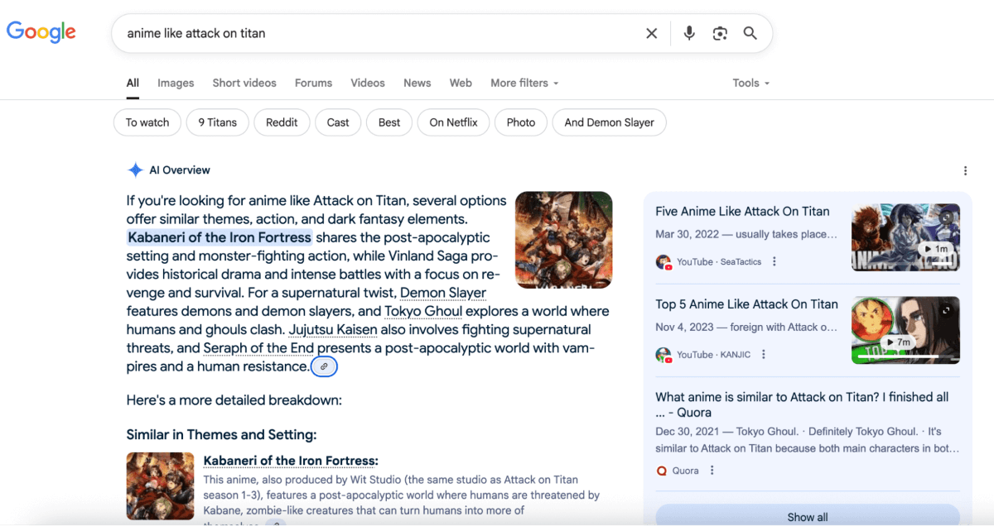Go to Google home via logo
The image size is (994, 526).
tap(41, 32)
